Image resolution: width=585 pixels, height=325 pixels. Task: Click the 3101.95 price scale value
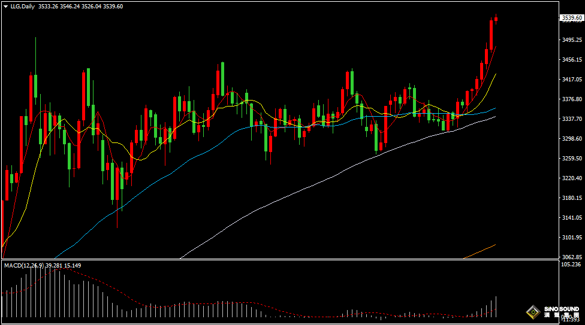coord(572,238)
